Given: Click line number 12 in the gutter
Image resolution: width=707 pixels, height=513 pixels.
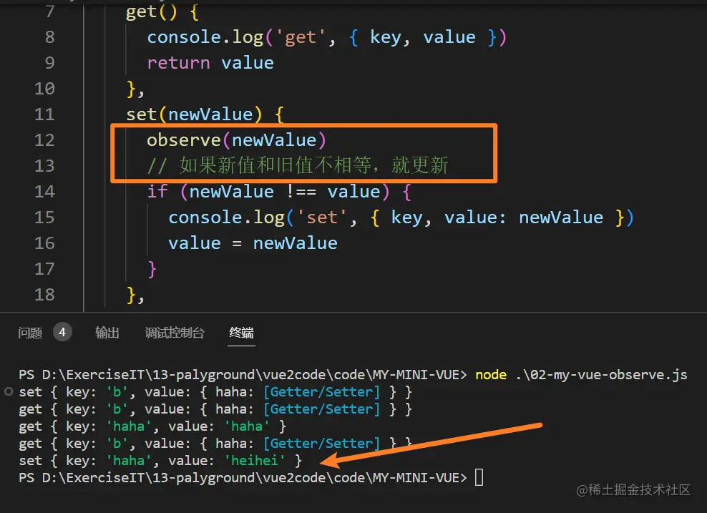Looking at the screenshot, I should (44, 140).
